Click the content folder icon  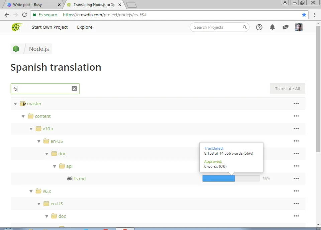point(30,116)
